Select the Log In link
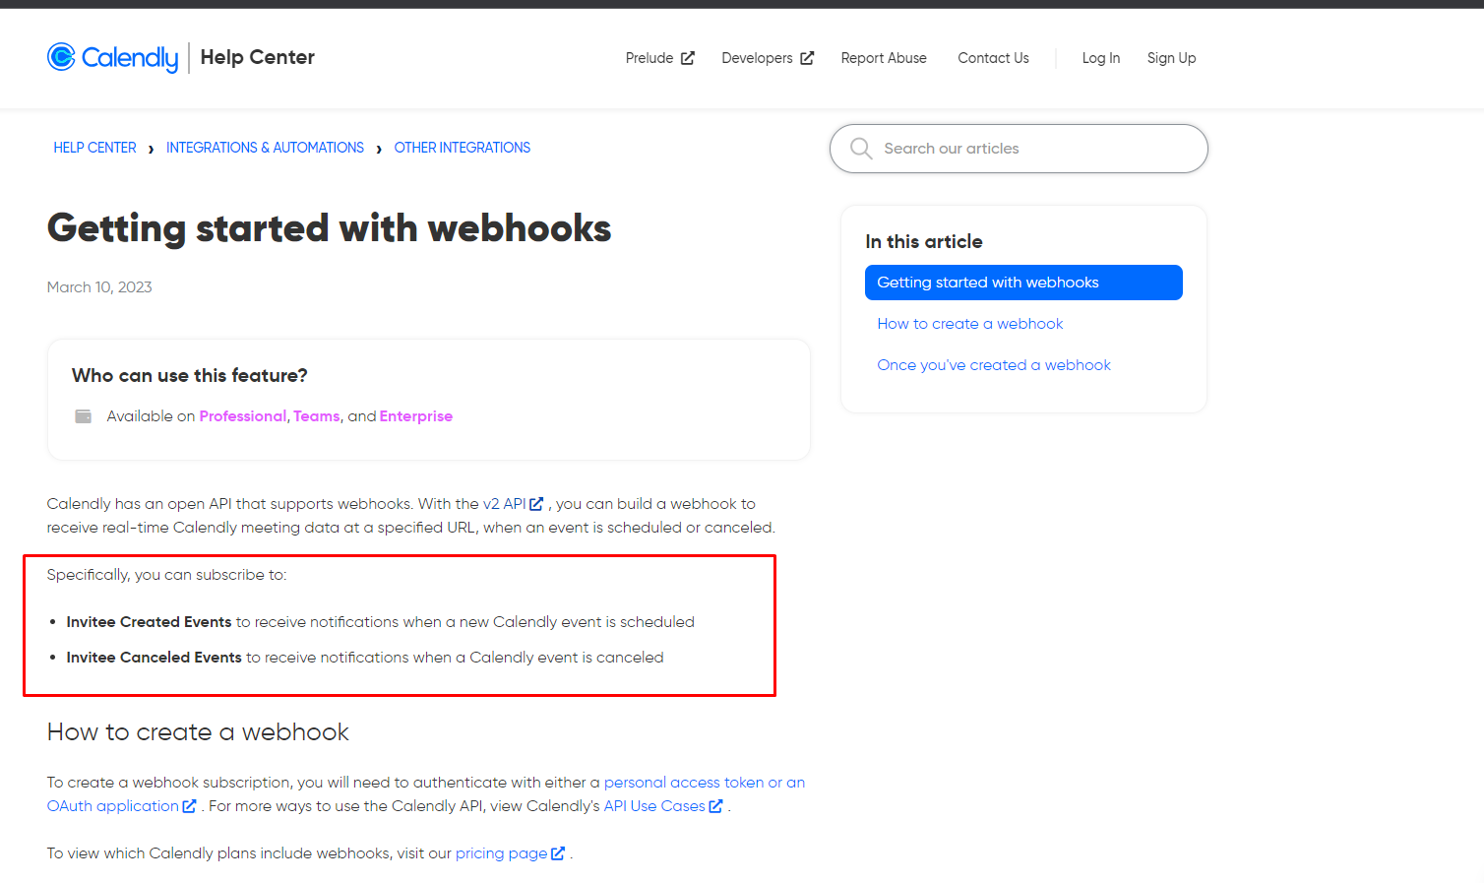The height and width of the screenshot is (883, 1484). pyautogui.click(x=1100, y=58)
